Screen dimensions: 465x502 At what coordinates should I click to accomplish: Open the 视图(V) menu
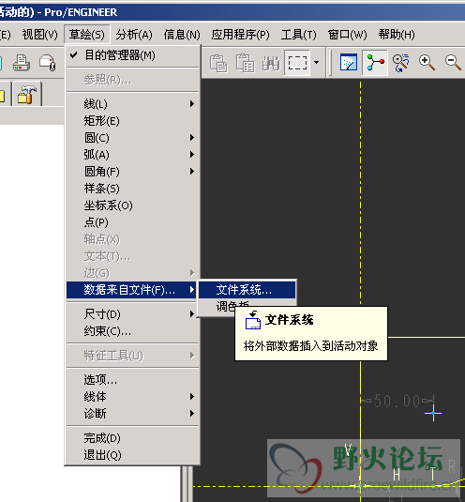point(39,35)
